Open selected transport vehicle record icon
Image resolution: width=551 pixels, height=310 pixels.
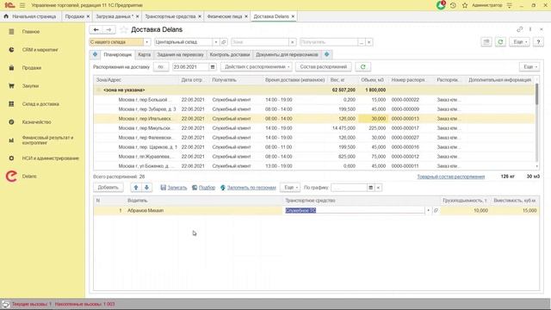pyautogui.click(x=436, y=210)
